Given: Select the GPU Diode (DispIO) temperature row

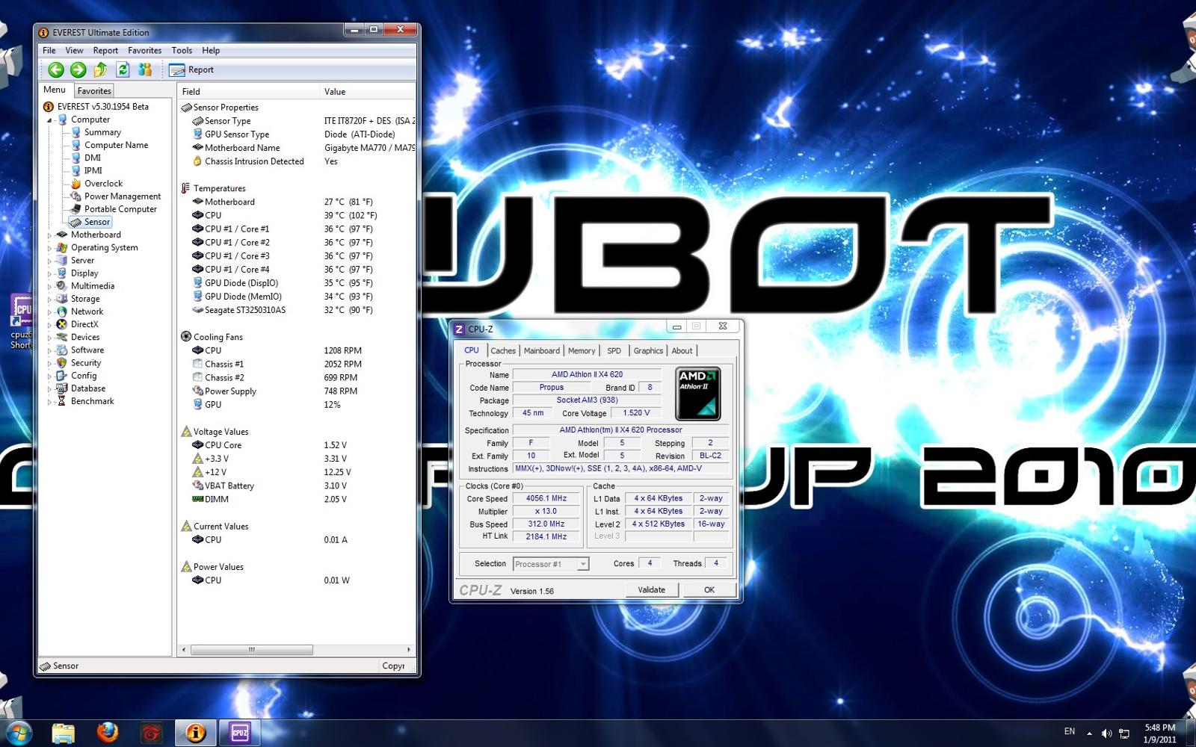Looking at the screenshot, I should 297,283.
